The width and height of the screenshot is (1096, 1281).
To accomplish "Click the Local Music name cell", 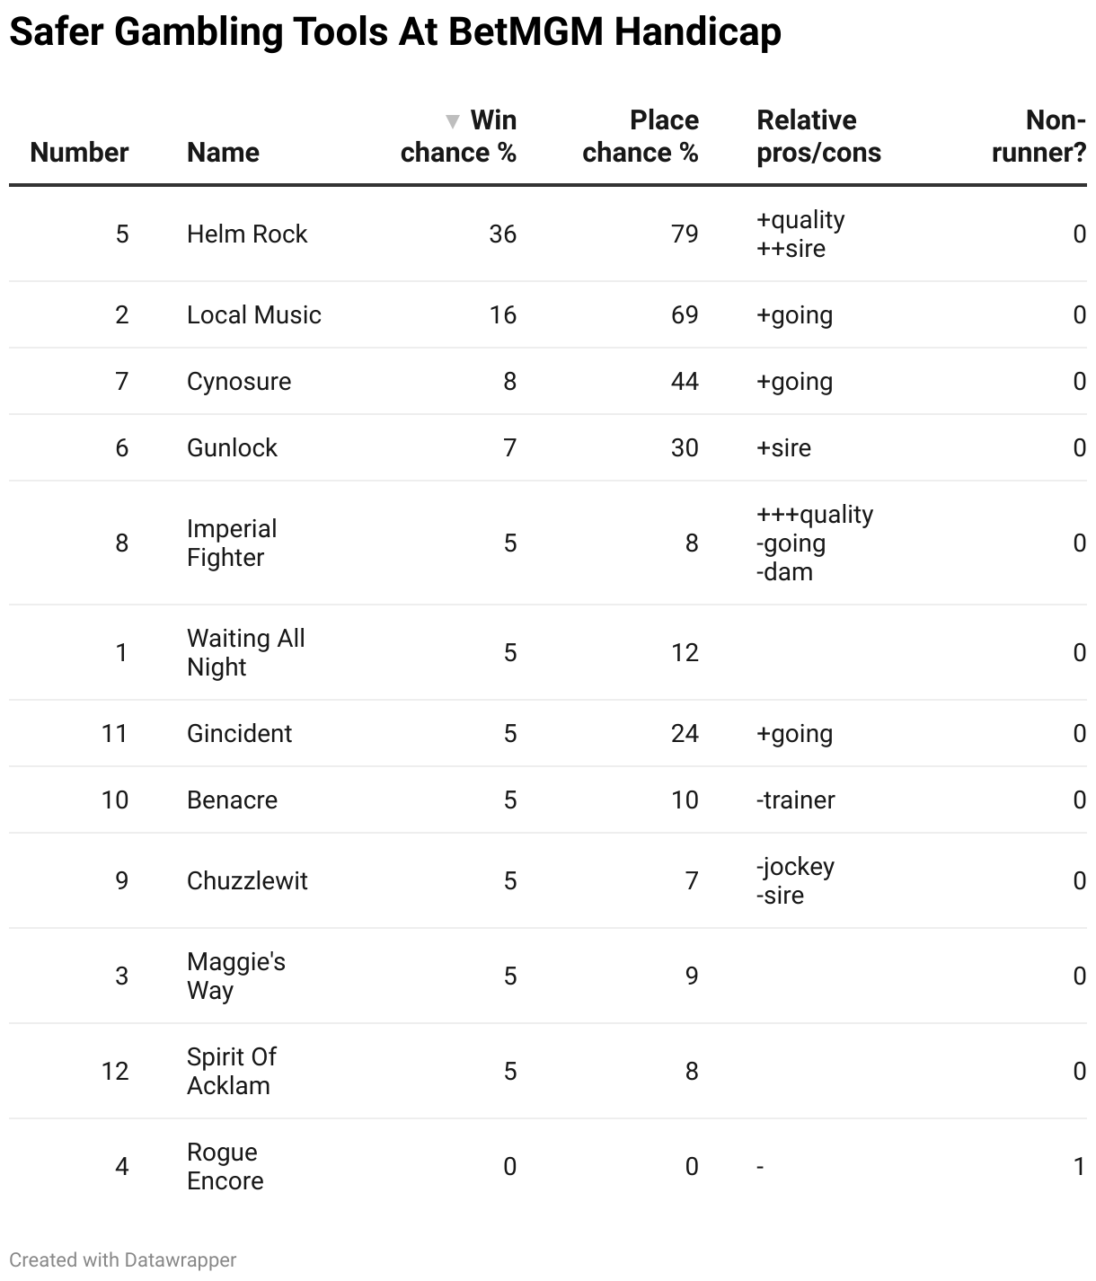I will click(254, 315).
